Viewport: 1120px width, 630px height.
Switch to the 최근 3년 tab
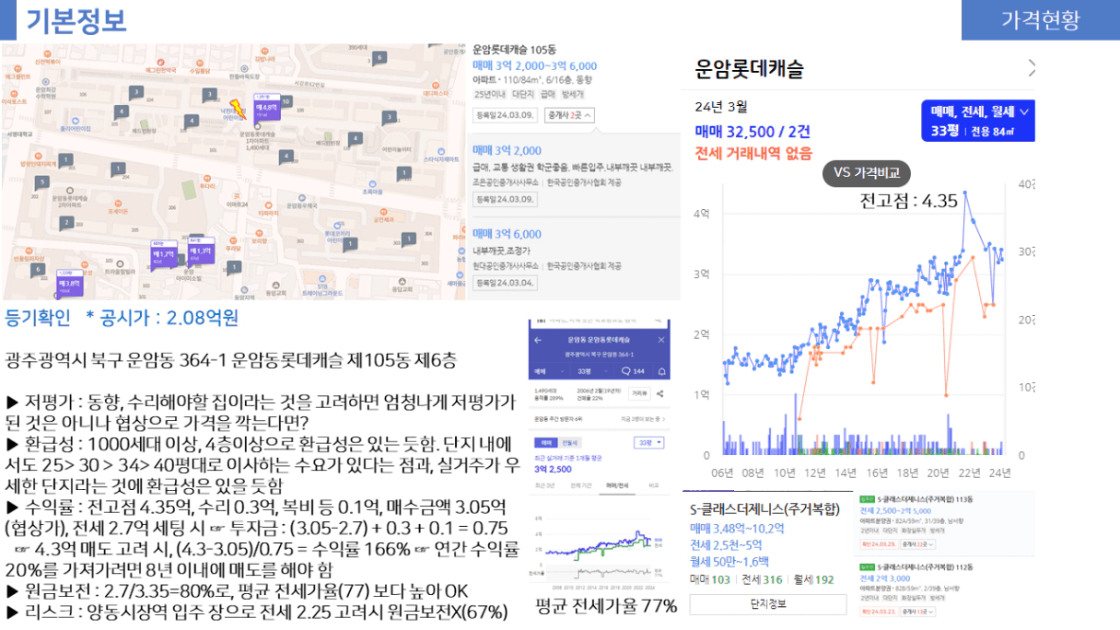point(544,485)
